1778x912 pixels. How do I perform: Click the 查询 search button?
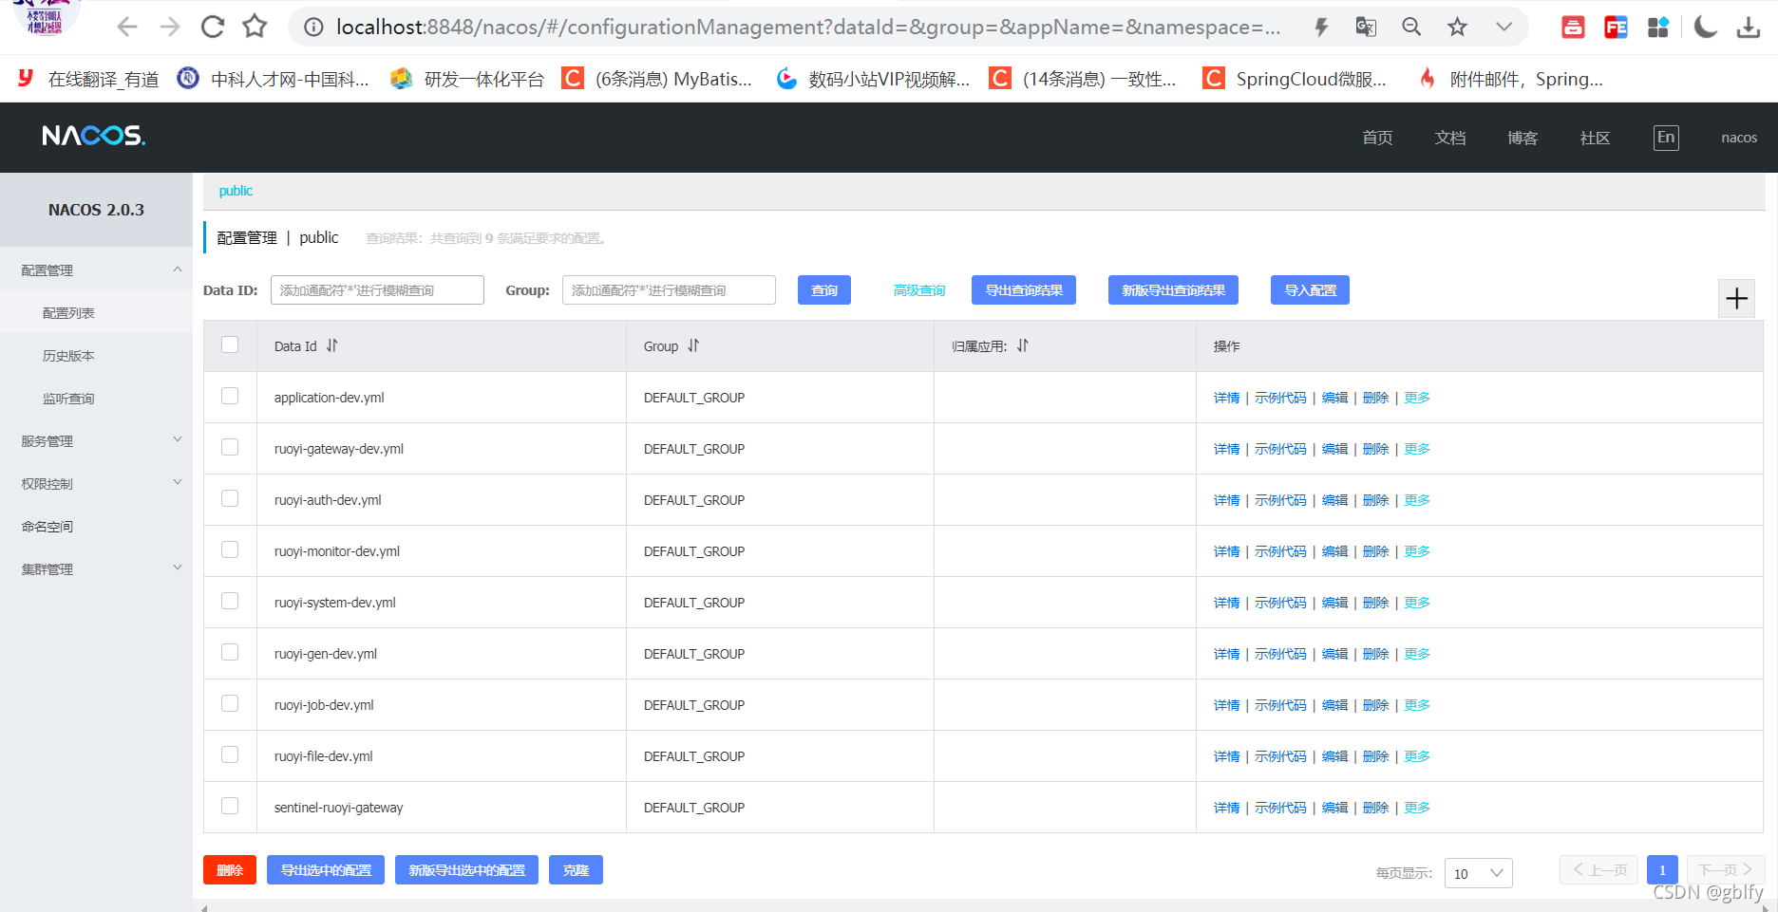click(823, 289)
